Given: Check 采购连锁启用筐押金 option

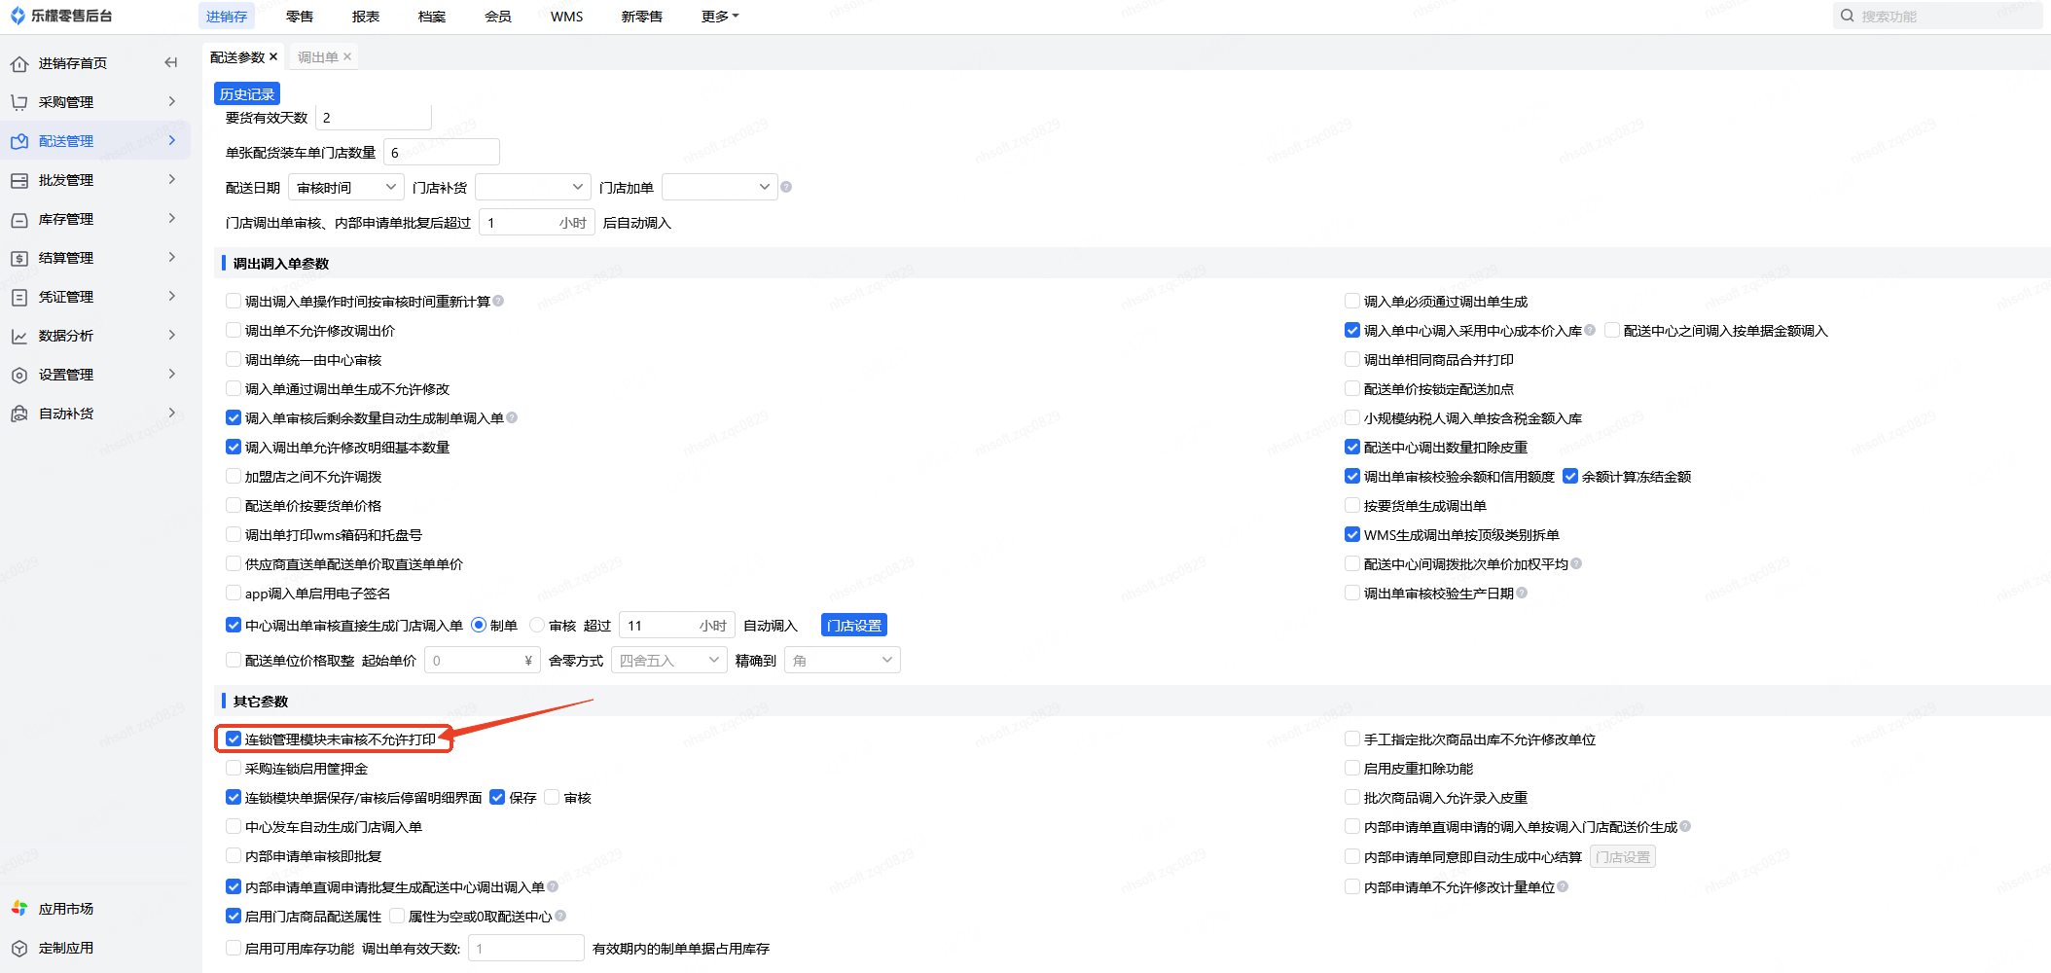Looking at the screenshot, I should point(234,769).
